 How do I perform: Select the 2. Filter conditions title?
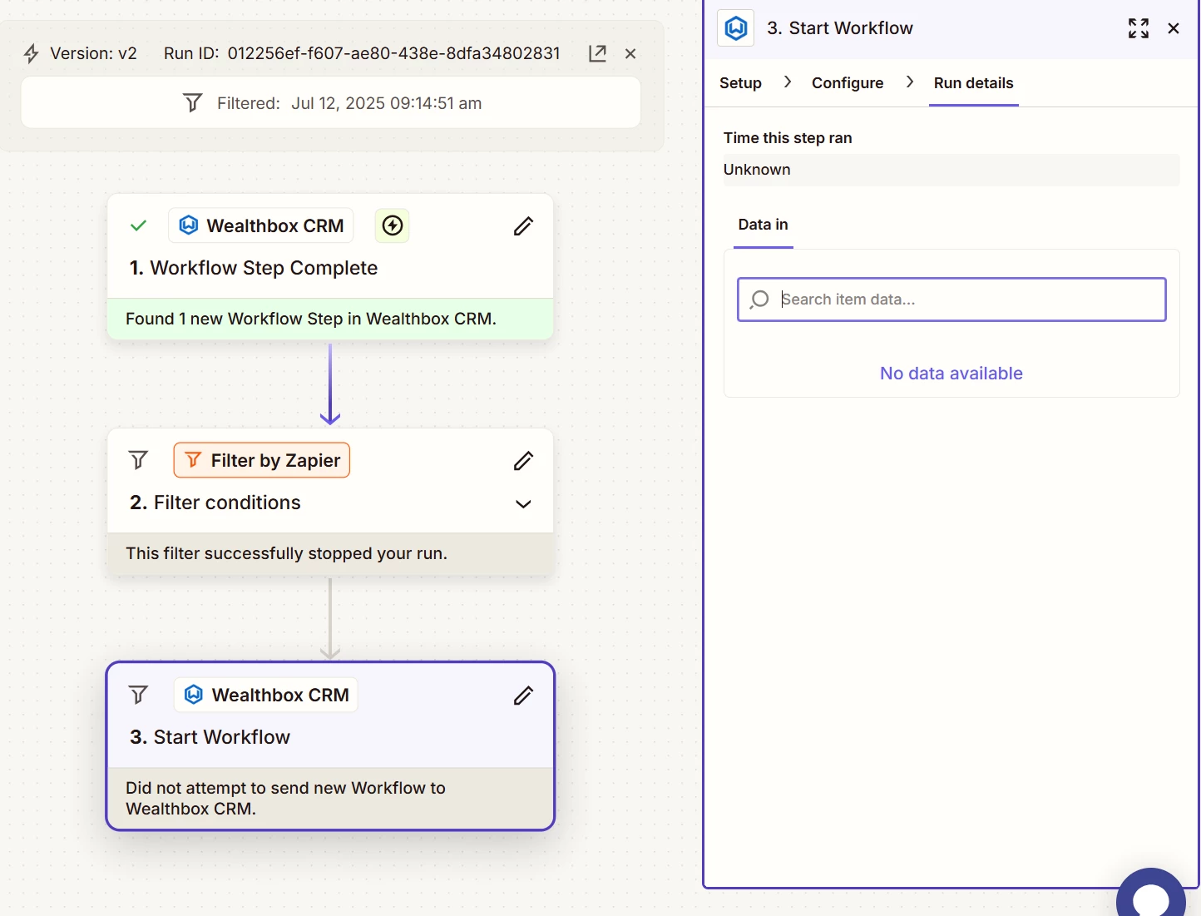215,503
